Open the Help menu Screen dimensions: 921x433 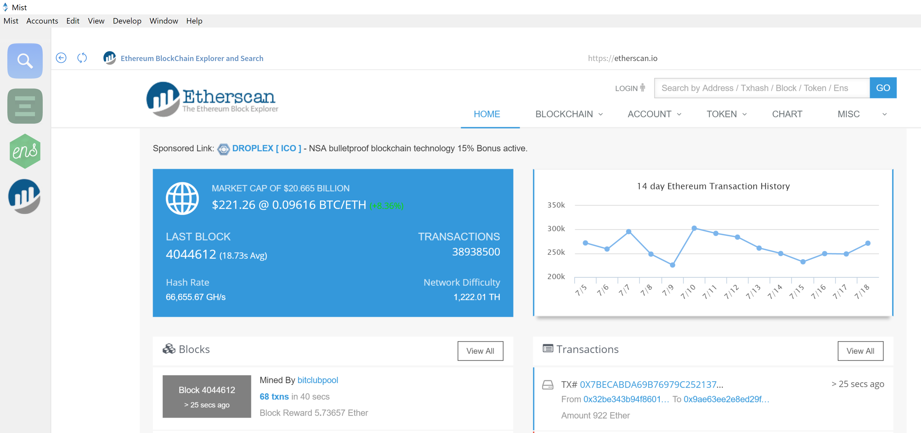194,21
